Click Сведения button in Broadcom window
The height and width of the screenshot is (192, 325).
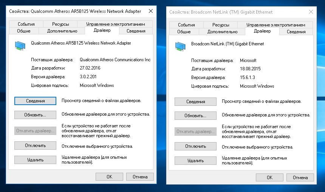point(195,102)
